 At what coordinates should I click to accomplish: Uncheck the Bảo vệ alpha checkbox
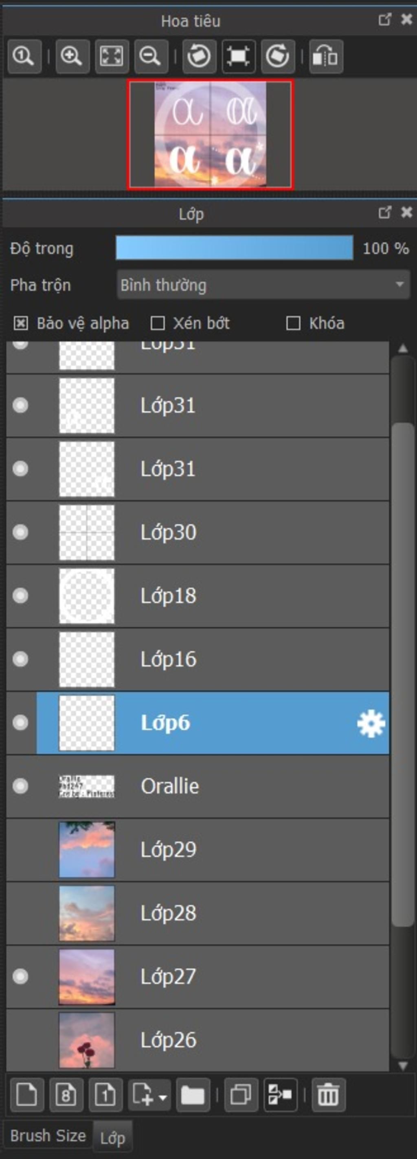click(x=21, y=323)
